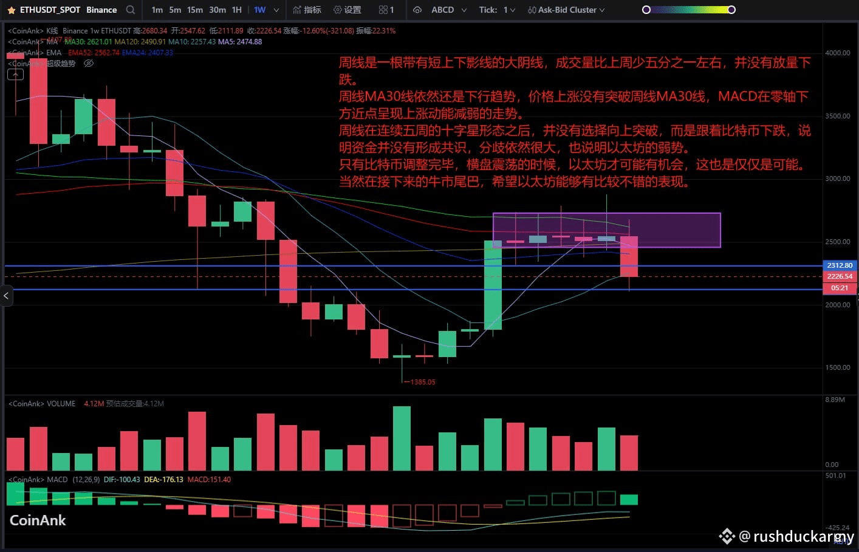Open the 设置 chart settings
This screenshot has height=552, width=859.
[x=347, y=10]
